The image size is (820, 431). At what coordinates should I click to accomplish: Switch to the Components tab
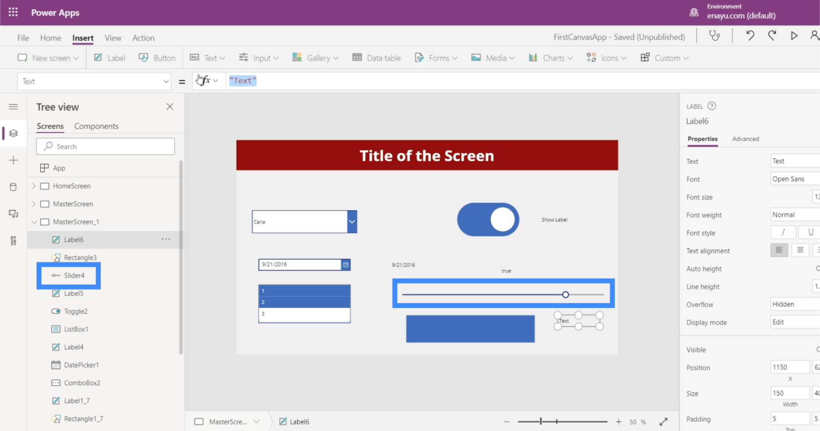click(x=96, y=126)
